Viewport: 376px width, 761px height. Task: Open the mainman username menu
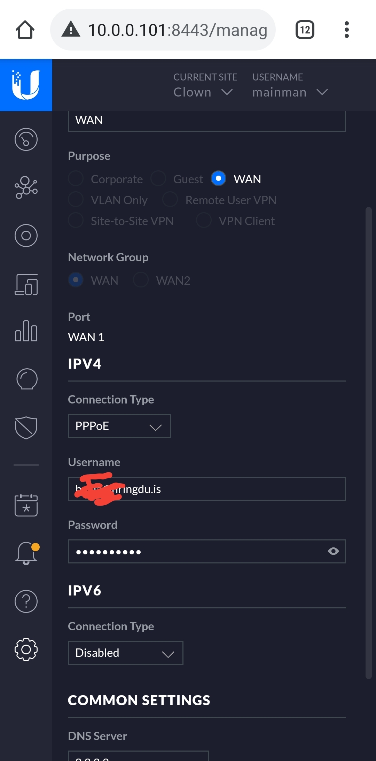click(x=290, y=92)
